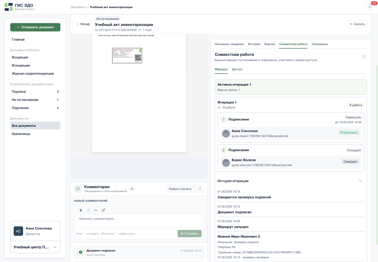The image size is (378, 262).
Task: Click Иванов Иван Иванович 2 signer name
Action: tap(239, 236)
